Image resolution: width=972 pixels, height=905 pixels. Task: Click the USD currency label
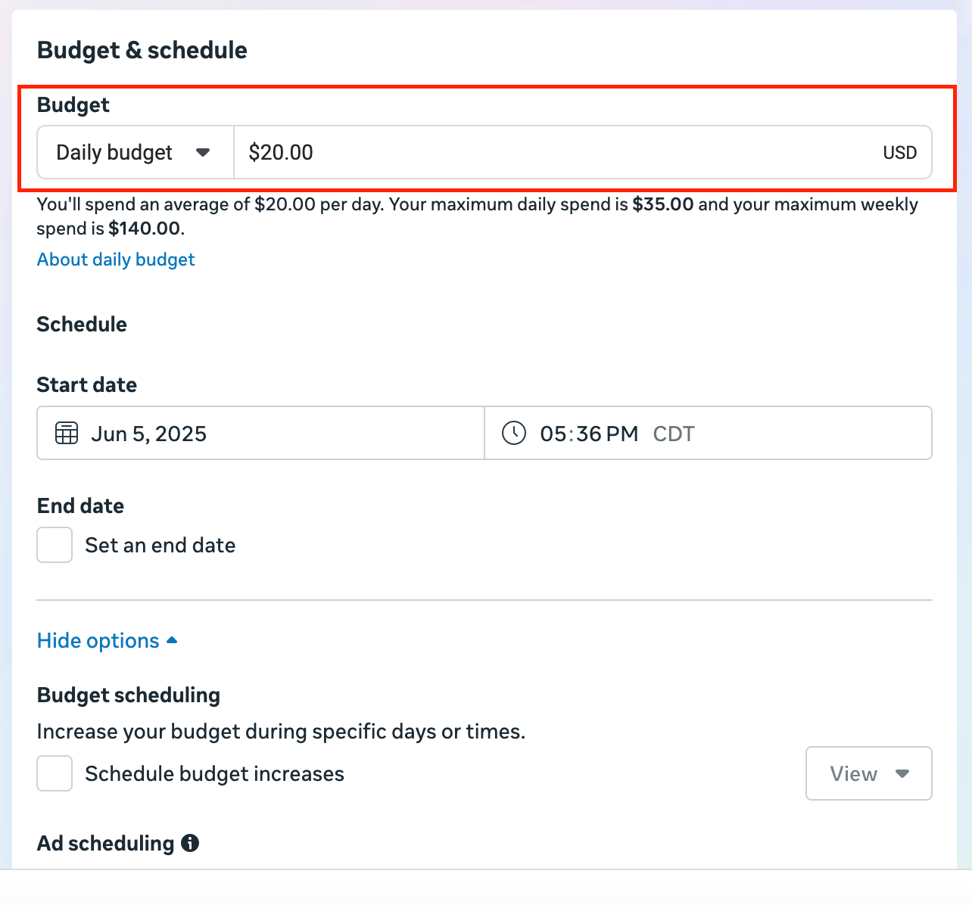[x=900, y=153]
